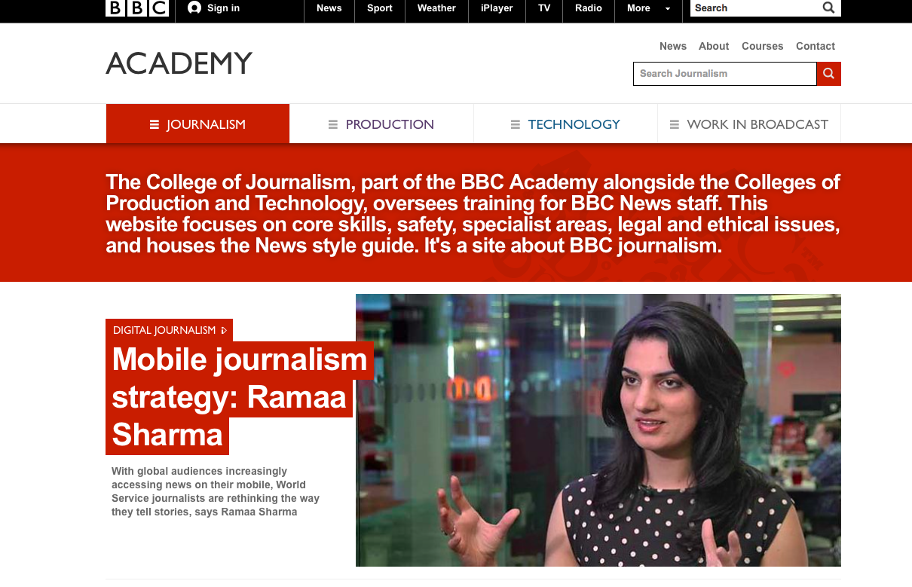Image resolution: width=912 pixels, height=587 pixels.
Task: Select the TECHNOLOGY tab
Action: pyautogui.click(x=565, y=124)
